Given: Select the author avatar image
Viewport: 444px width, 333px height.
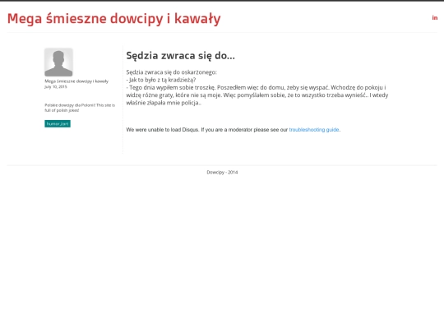Looking at the screenshot, I should pos(58,62).
